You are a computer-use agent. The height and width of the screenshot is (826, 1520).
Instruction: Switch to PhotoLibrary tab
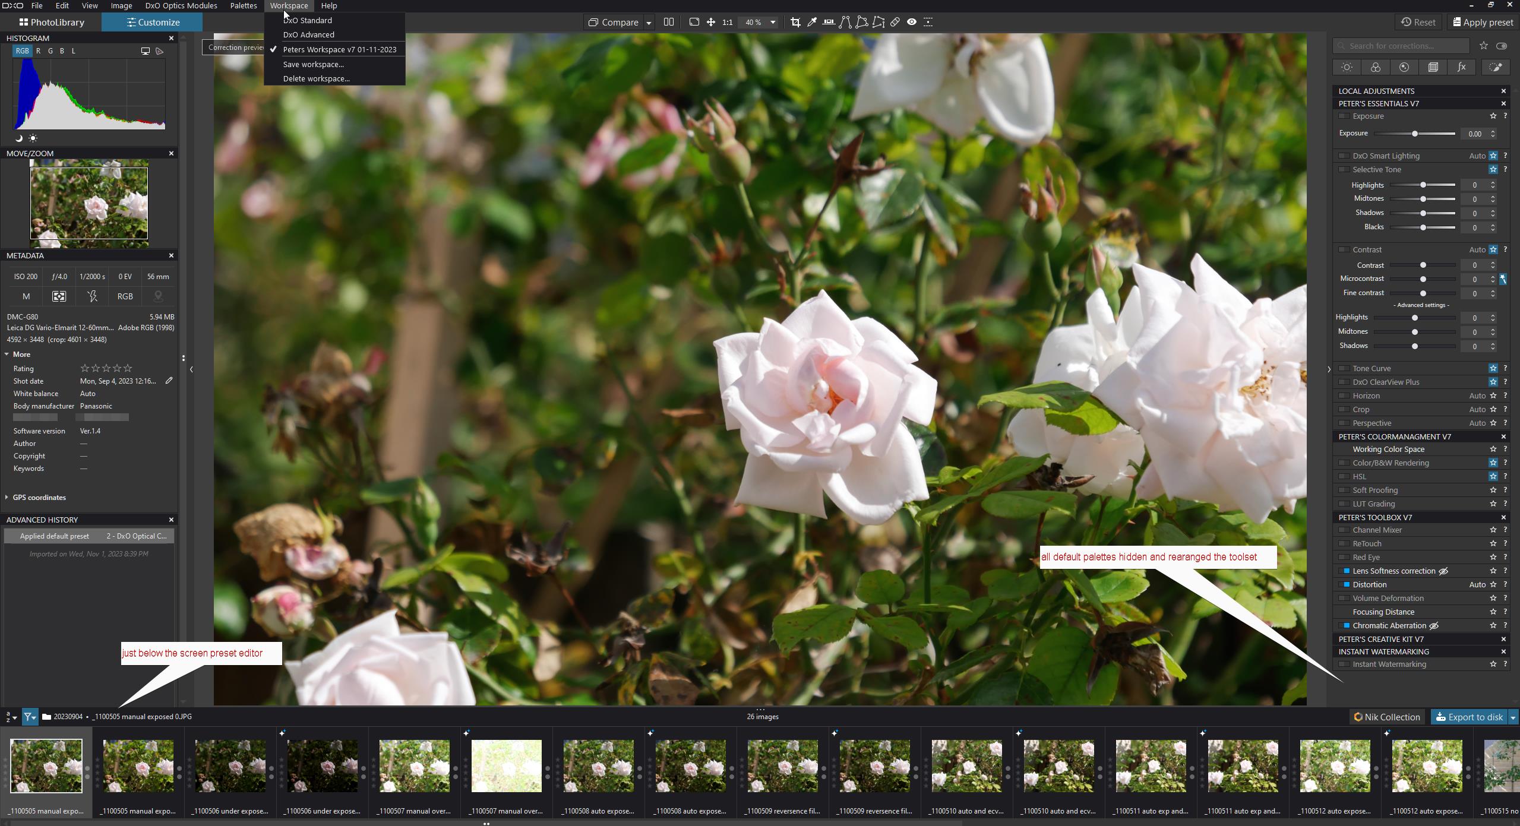(x=51, y=22)
